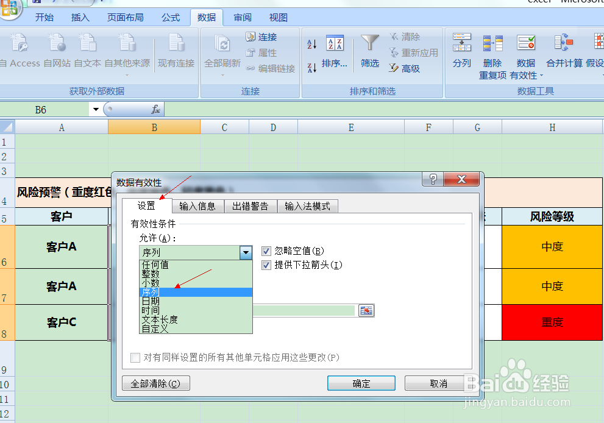Import data from text file (自文本)
Image resolution: width=604 pixels, height=423 pixels.
[88, 51]
